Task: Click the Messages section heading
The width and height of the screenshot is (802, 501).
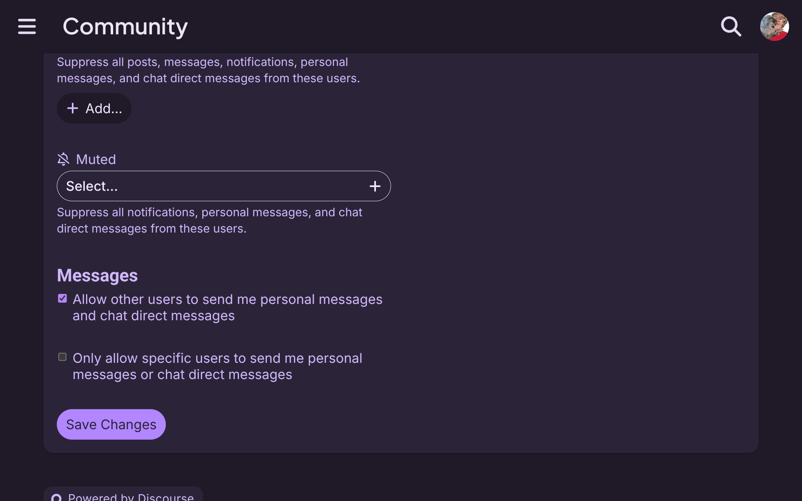Action: (x=97, y=276)
